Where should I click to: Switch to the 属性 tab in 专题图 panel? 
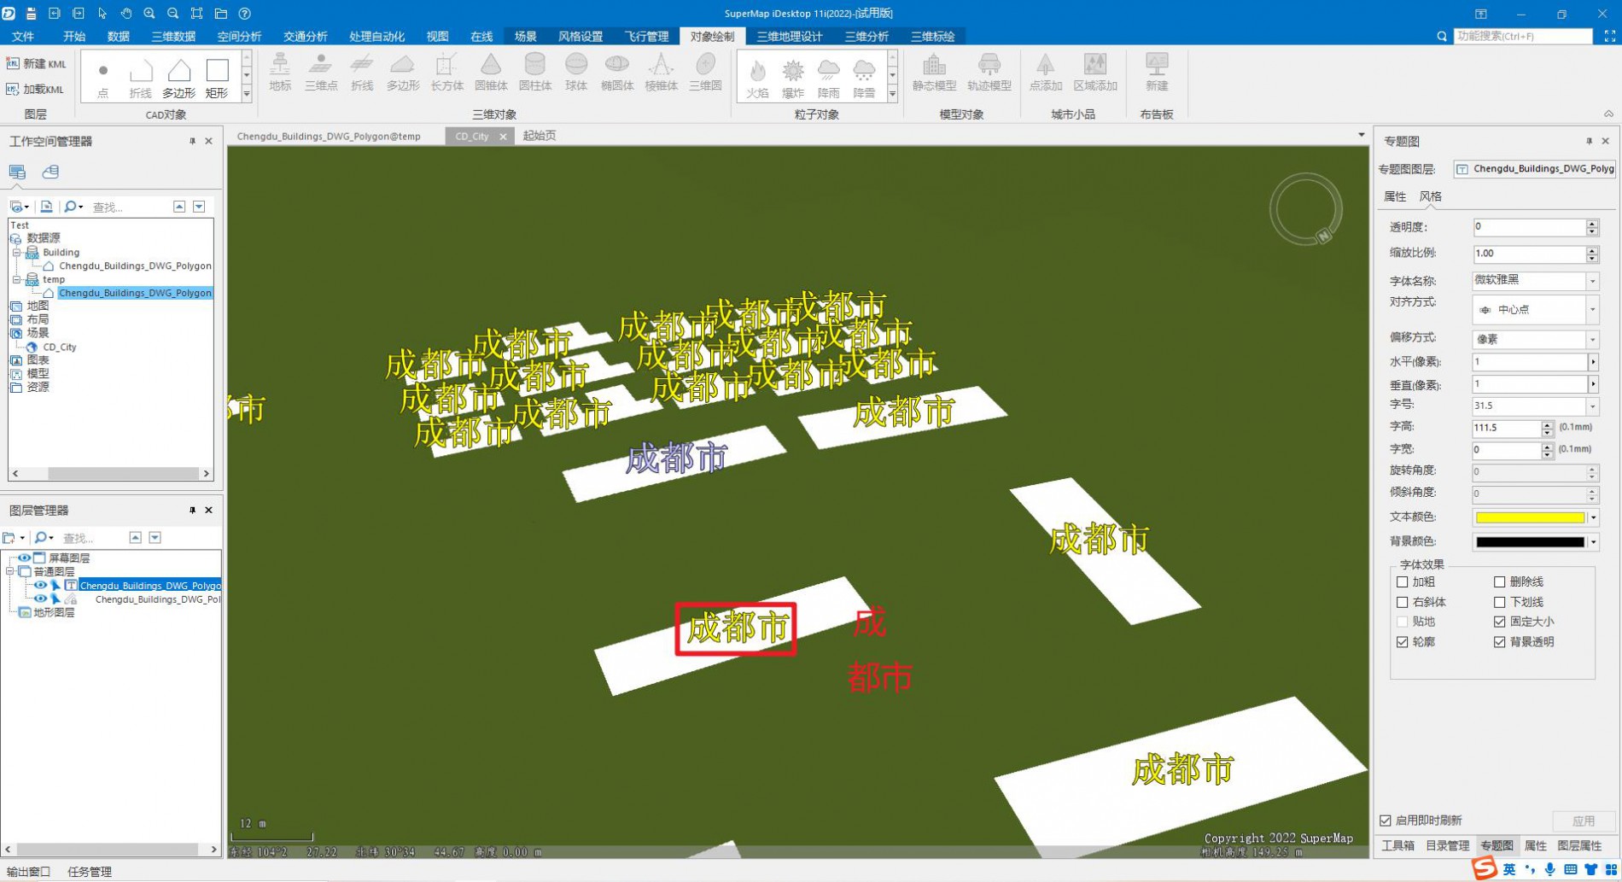click(1395, 196)
